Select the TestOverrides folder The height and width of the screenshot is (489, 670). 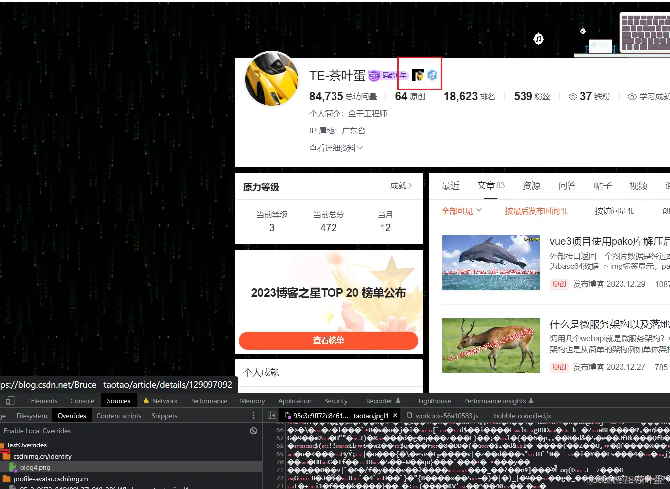tap(27, 445)
